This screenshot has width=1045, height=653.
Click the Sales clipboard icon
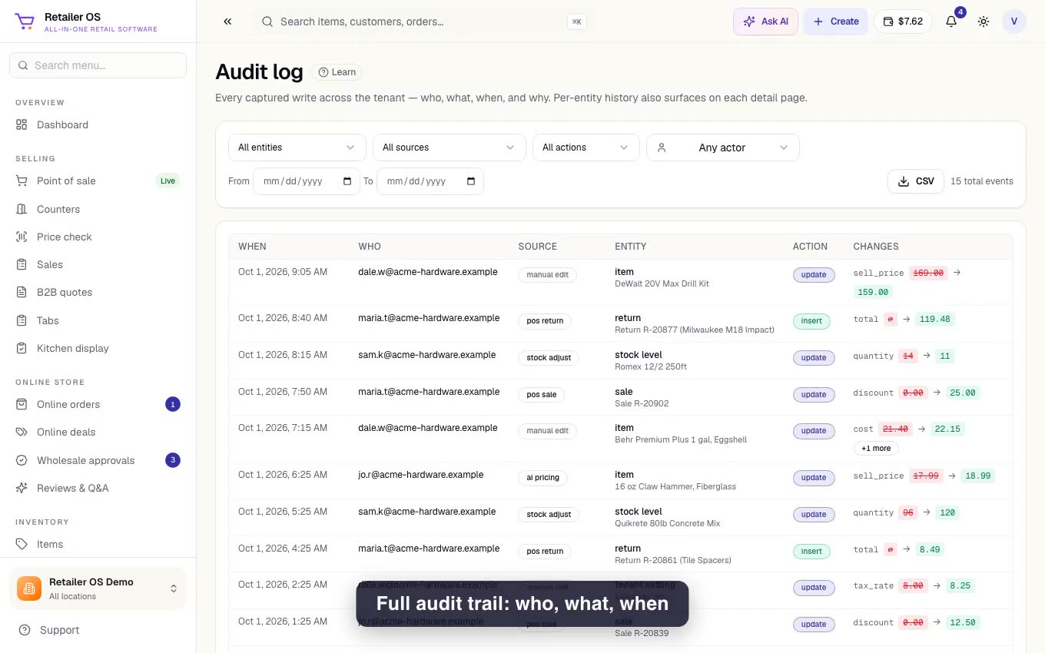tap(22, 264)
